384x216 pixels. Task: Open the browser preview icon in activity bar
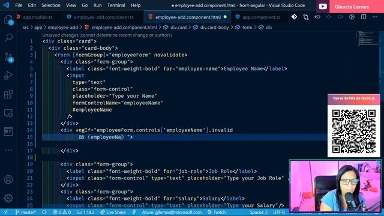[x=8, y=131]
